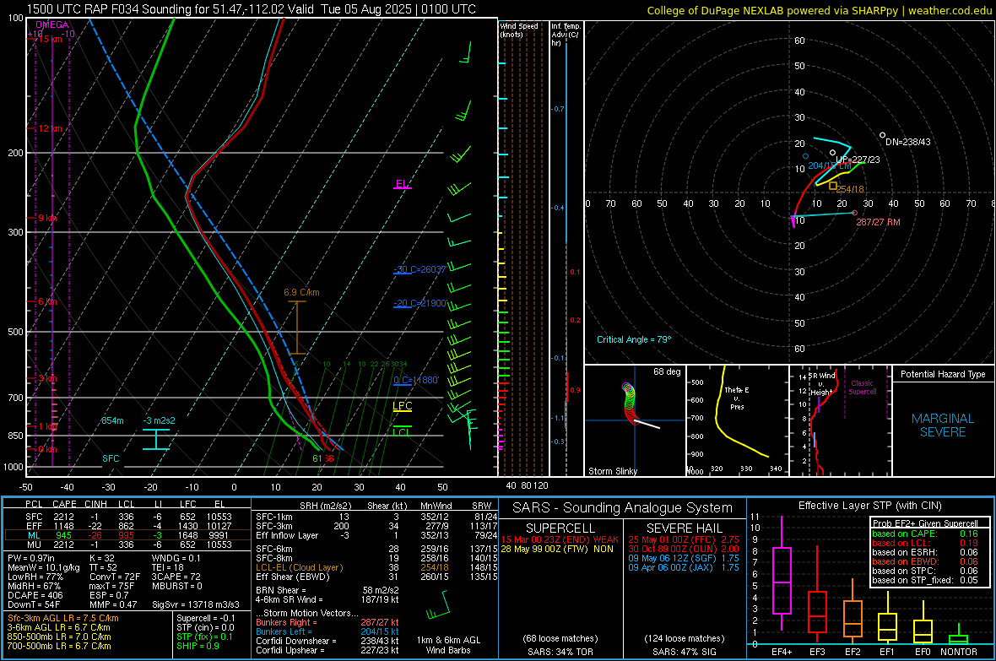Click the Sfc-3km AGL LR = 7.5 C/km text
The width and height of the screenshot is (996, 661).
pos(63,618)
